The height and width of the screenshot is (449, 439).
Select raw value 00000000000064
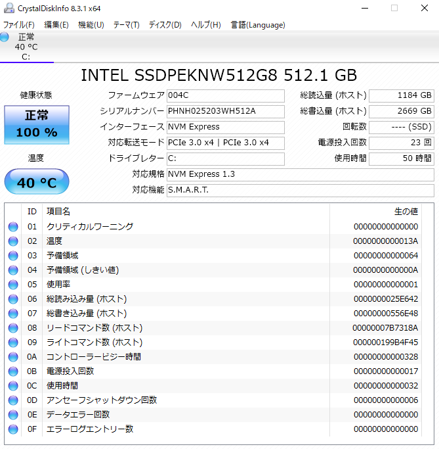click(x=386, y=256)
